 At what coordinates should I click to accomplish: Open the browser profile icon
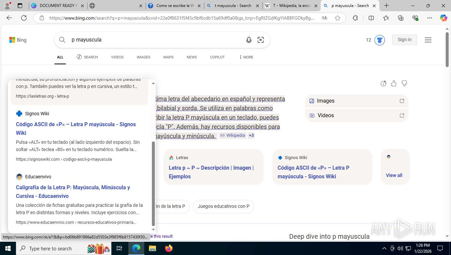pos(7,6)
